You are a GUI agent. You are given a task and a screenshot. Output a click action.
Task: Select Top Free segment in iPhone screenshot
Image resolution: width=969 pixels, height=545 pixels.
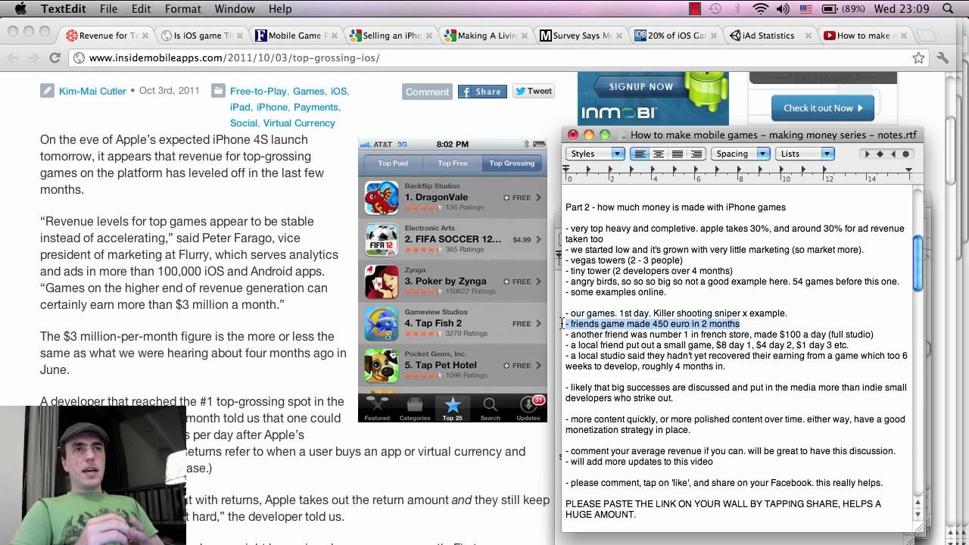click(x=453, y=163)
